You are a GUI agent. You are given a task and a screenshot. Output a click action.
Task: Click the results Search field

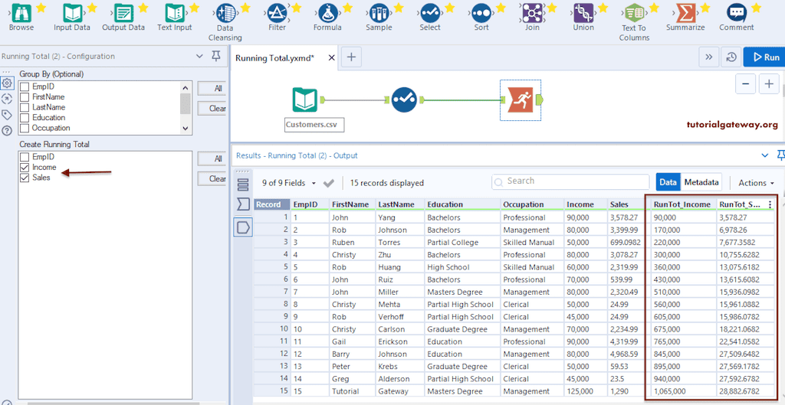tap(570, 181)
